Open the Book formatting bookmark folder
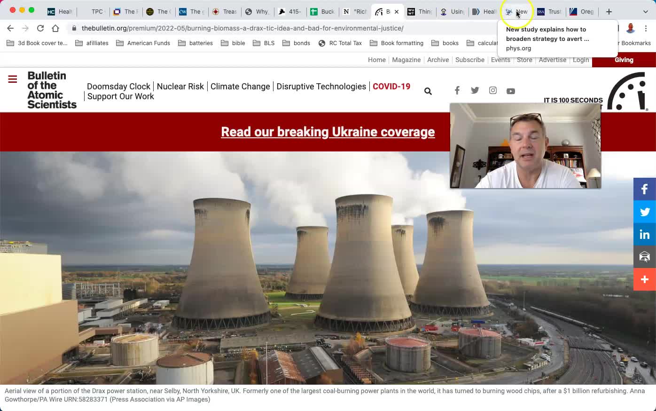 [x=397, y=43]
